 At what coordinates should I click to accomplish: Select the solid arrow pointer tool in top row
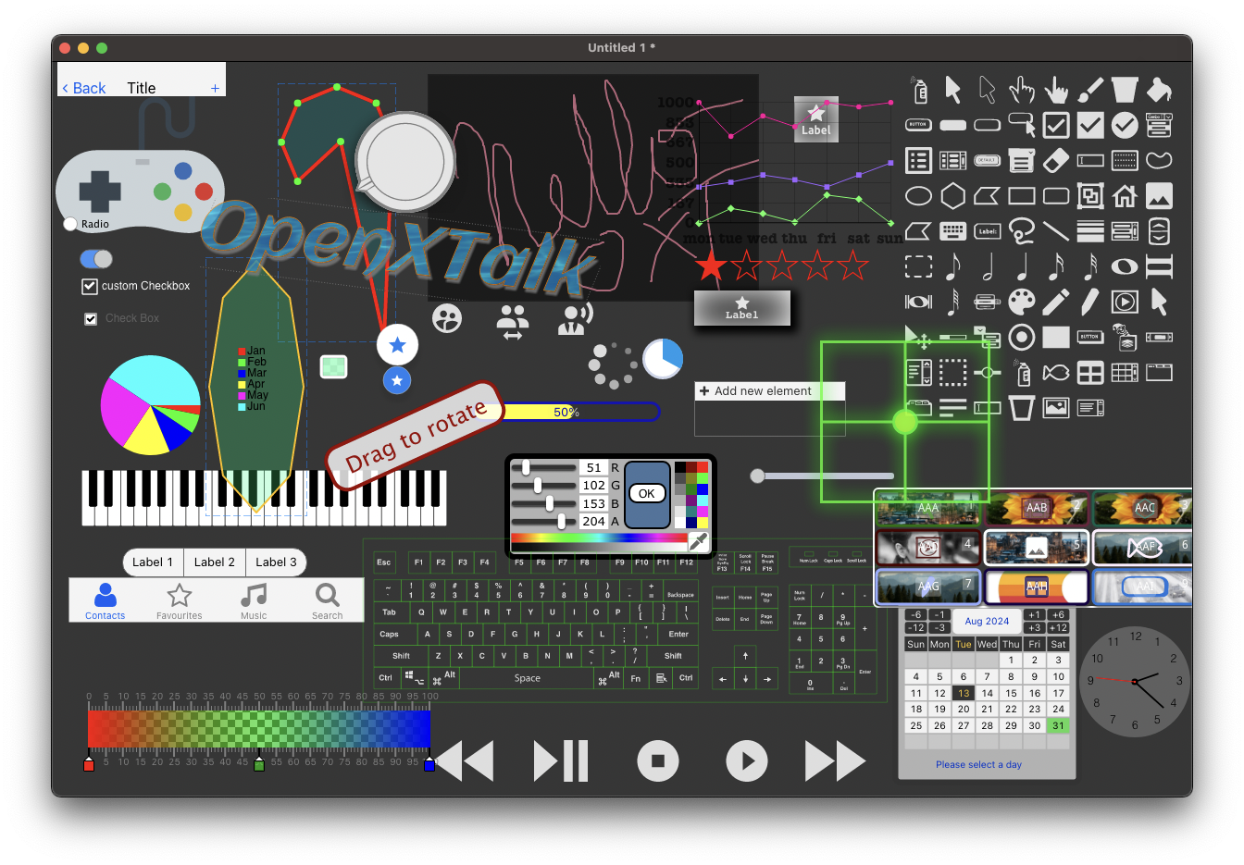[952, 90]
